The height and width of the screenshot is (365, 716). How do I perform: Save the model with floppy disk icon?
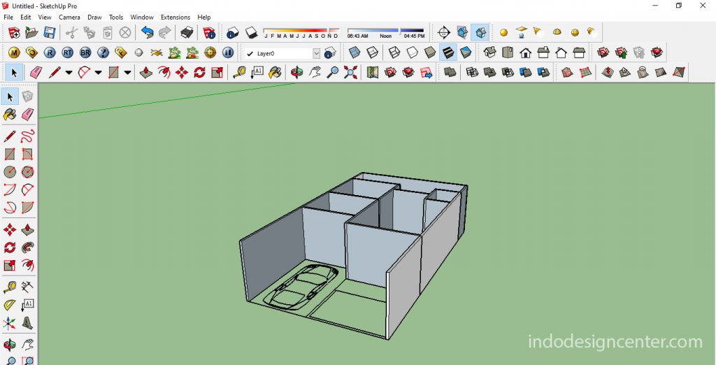[x=50, y=32]
